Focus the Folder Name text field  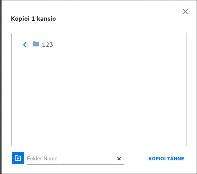[70, 158]
